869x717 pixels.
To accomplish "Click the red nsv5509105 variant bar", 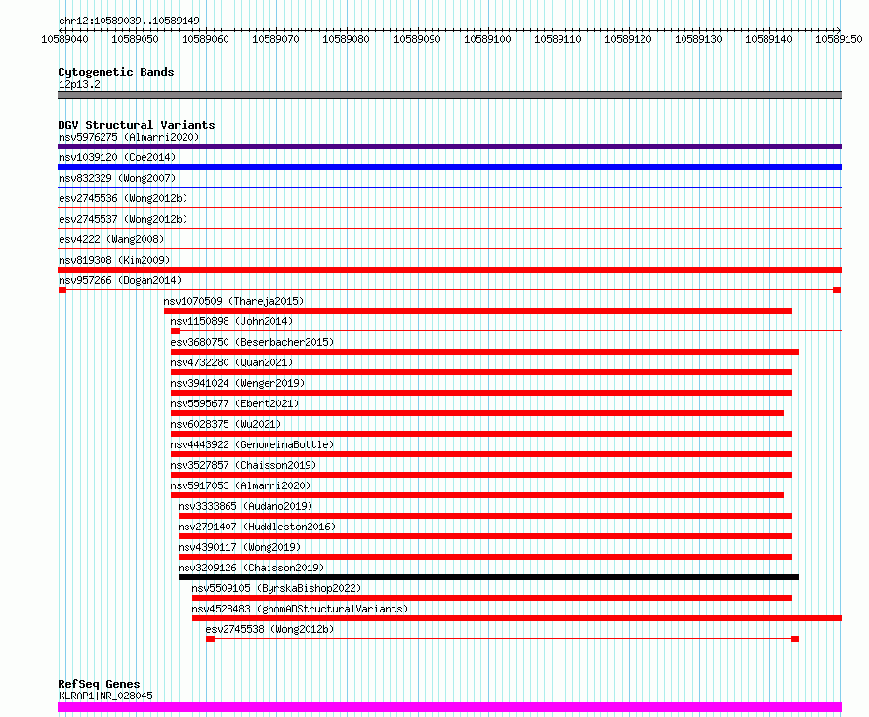I will pyautogui.click(x=492, y=598).
